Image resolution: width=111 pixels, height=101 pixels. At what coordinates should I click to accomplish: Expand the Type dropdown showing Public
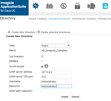[x=56, y=46]
